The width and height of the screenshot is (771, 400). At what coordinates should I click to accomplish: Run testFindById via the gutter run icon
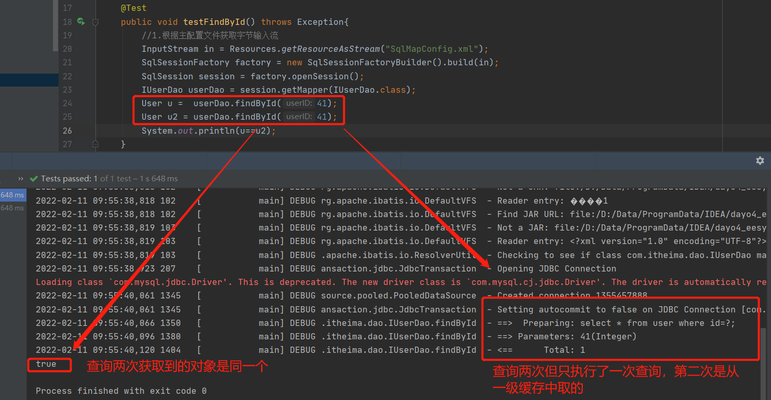point(81,22)
